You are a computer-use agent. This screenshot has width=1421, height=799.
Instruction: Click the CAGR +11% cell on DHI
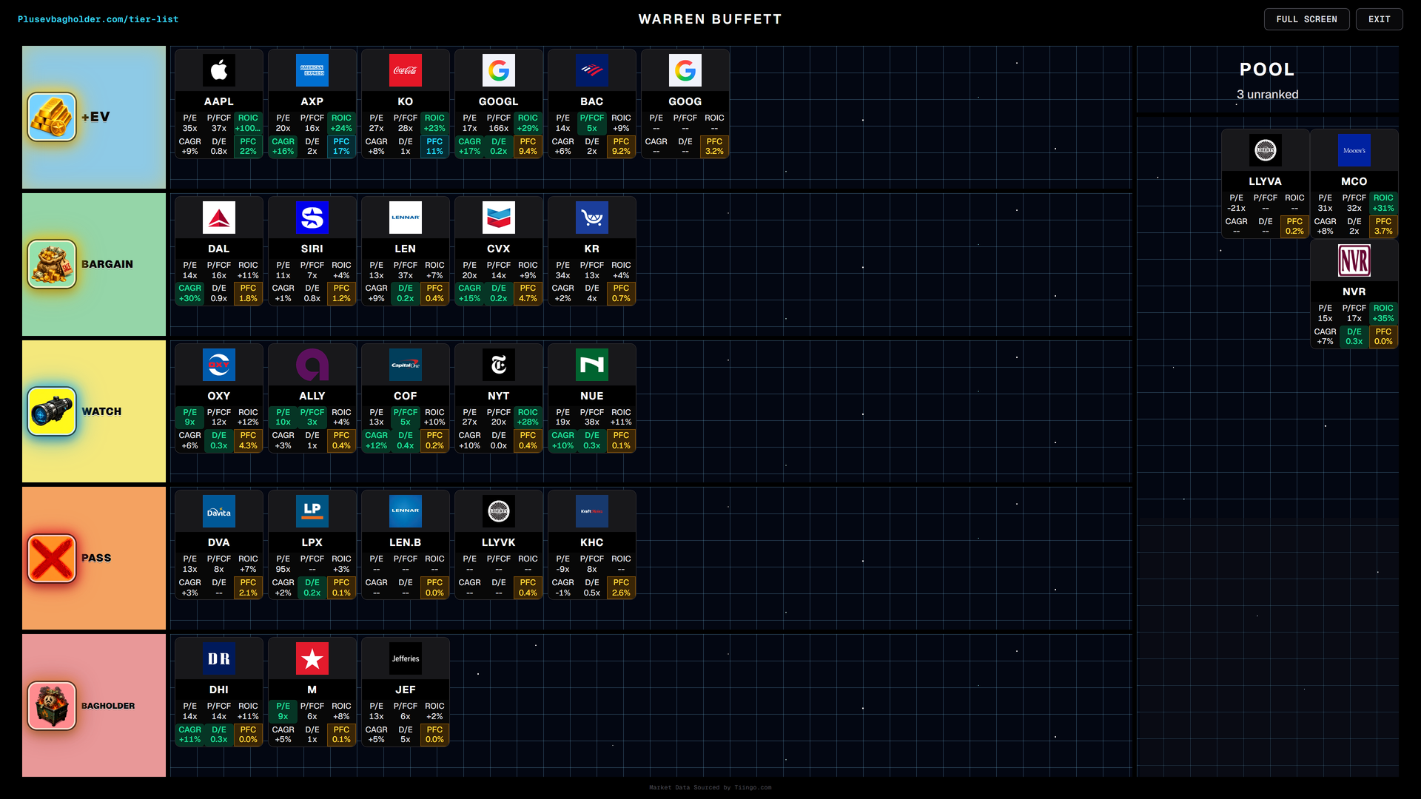[x=189, y=735]
